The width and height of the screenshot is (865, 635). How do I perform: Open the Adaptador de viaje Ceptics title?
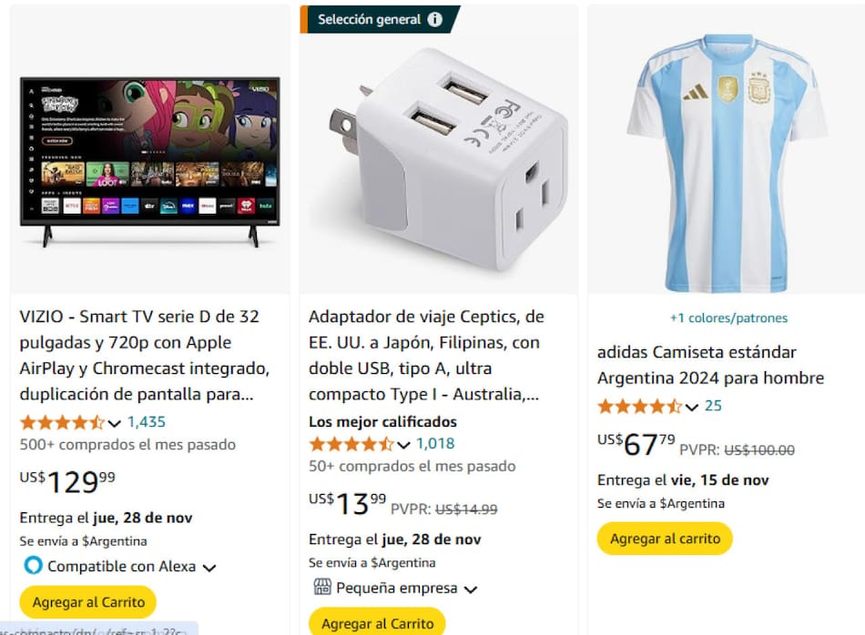coord(426,355)
